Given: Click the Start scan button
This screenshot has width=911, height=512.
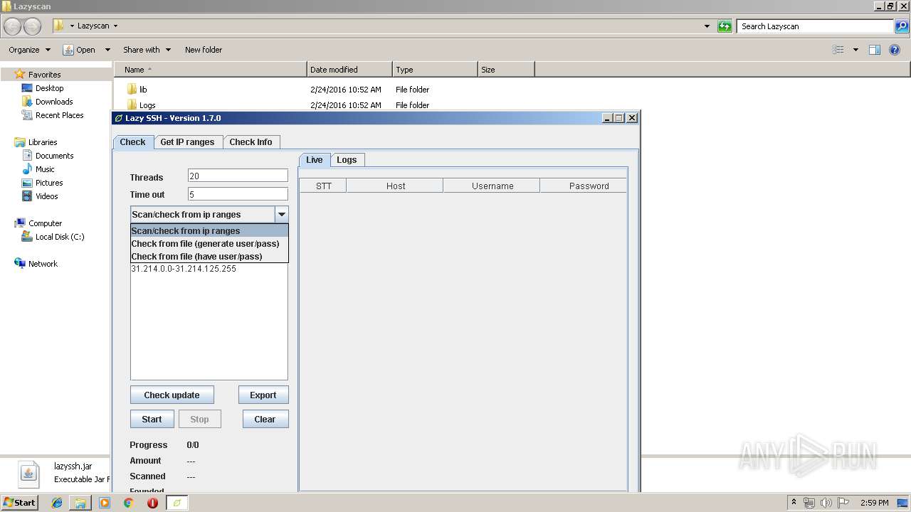Looking at the screenshot, I should 152,420.
